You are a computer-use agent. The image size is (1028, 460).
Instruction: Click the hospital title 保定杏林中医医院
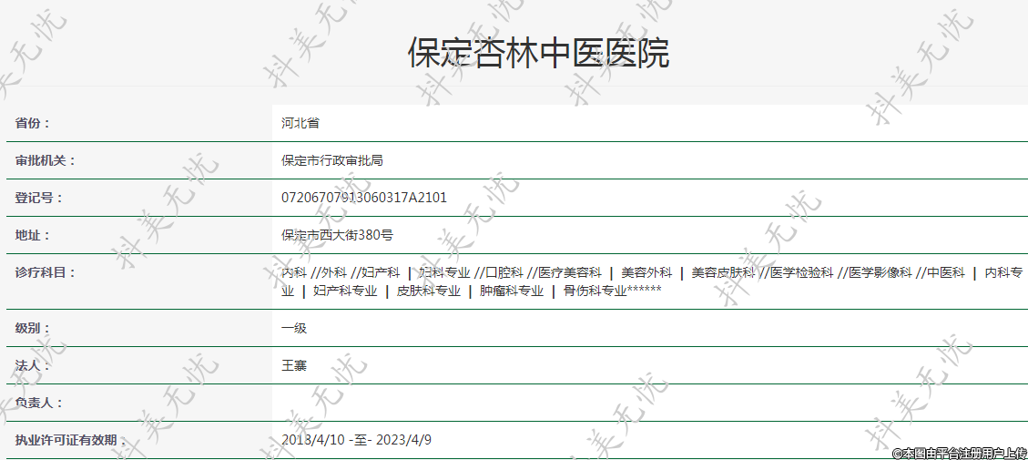[x=538, y=54]
